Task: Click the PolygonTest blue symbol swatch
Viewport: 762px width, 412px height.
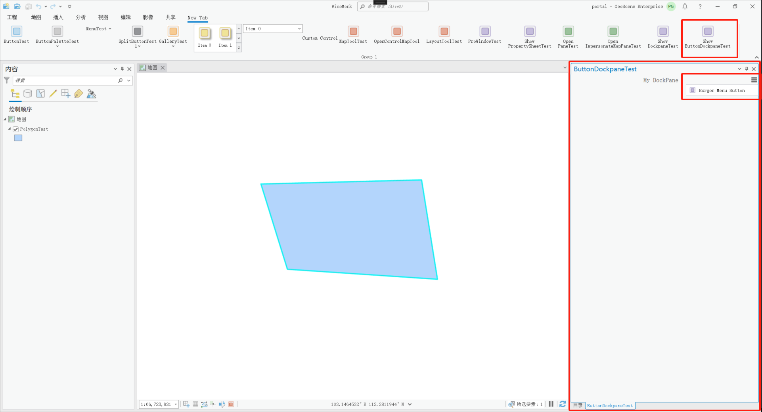Action: (18, 138)
